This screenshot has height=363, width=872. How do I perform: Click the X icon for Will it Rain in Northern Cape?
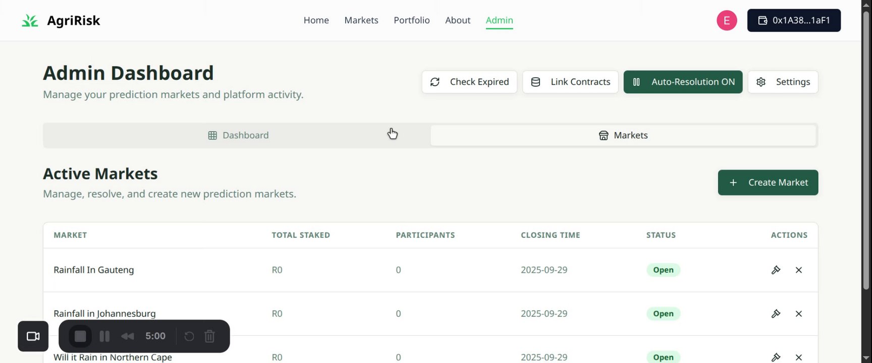point(798,357)
